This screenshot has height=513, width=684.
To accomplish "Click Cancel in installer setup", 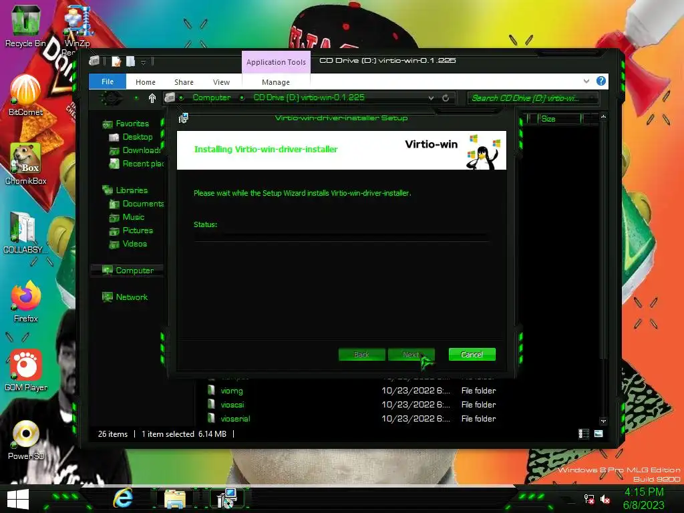I will [472, 354].
